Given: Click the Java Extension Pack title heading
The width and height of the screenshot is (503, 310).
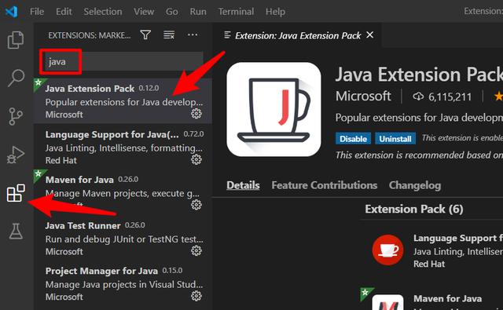Looking at the screenshot, I should point(419,75).
